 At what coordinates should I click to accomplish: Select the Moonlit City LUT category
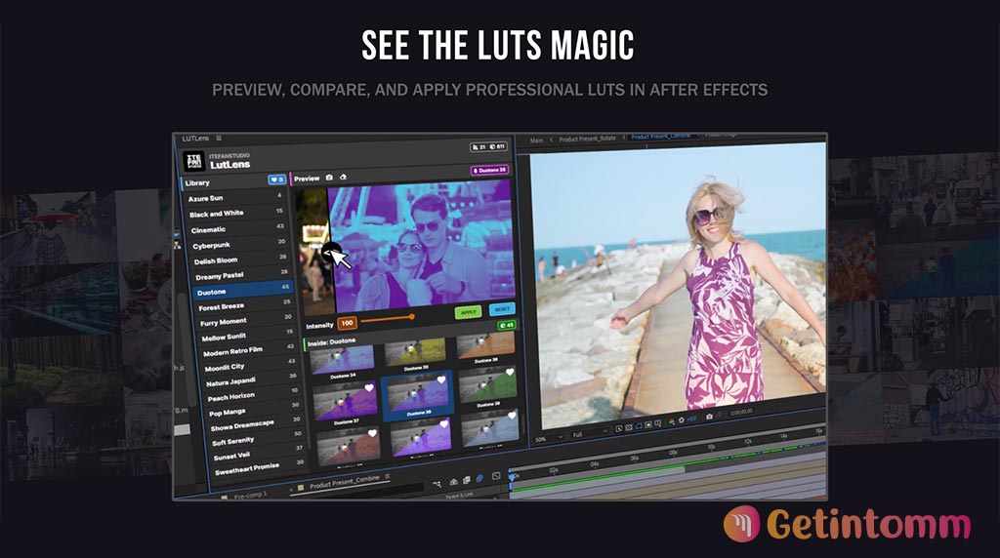tap(250, 366)
